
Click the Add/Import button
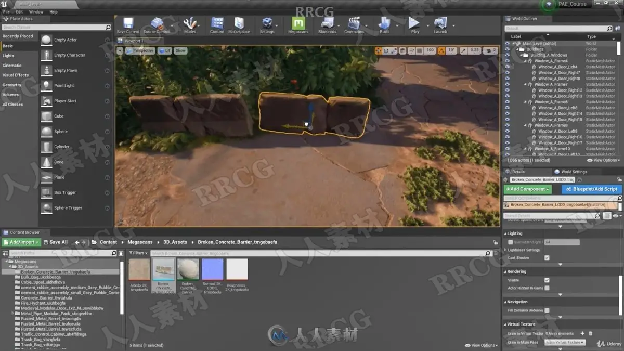coord(21,242)
